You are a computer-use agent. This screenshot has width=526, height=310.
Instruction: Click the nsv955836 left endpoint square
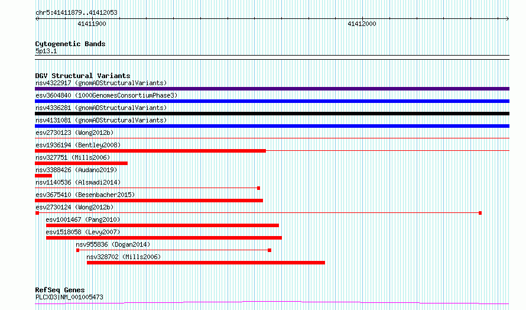(x=78, y=250)
